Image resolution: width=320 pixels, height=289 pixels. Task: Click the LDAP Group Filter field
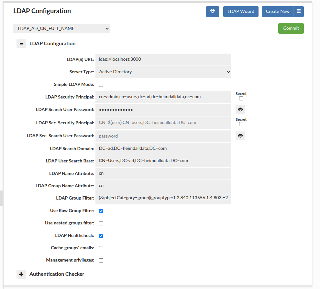(x=163, y=198)
